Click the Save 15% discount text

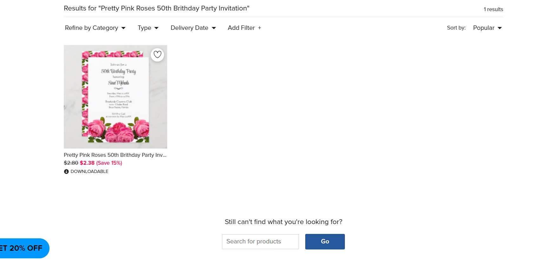(109, 163)
